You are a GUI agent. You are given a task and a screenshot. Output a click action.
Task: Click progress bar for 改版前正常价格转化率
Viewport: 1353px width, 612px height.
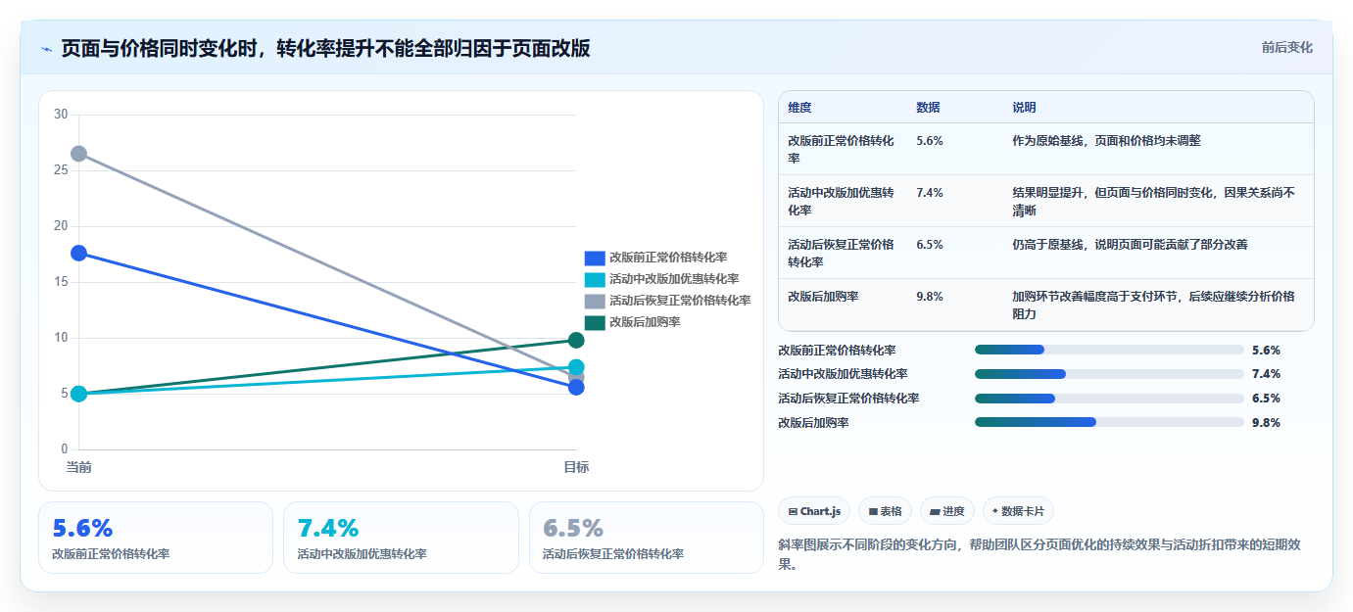(x=1109, y=350)
